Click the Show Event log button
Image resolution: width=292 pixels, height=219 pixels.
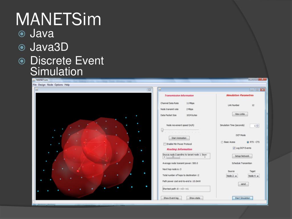tap(171, 198)
